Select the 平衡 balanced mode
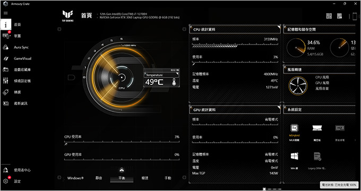361x191 pixels. pos(122,178)
